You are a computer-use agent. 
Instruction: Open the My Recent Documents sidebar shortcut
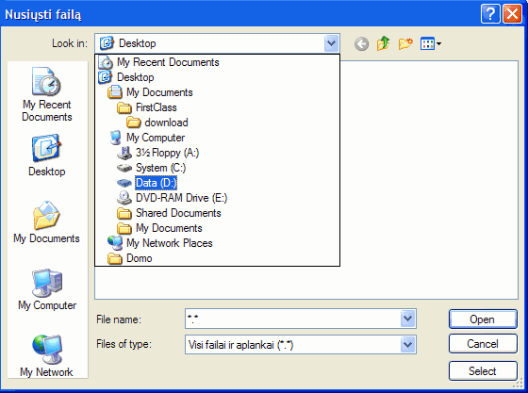47,94
